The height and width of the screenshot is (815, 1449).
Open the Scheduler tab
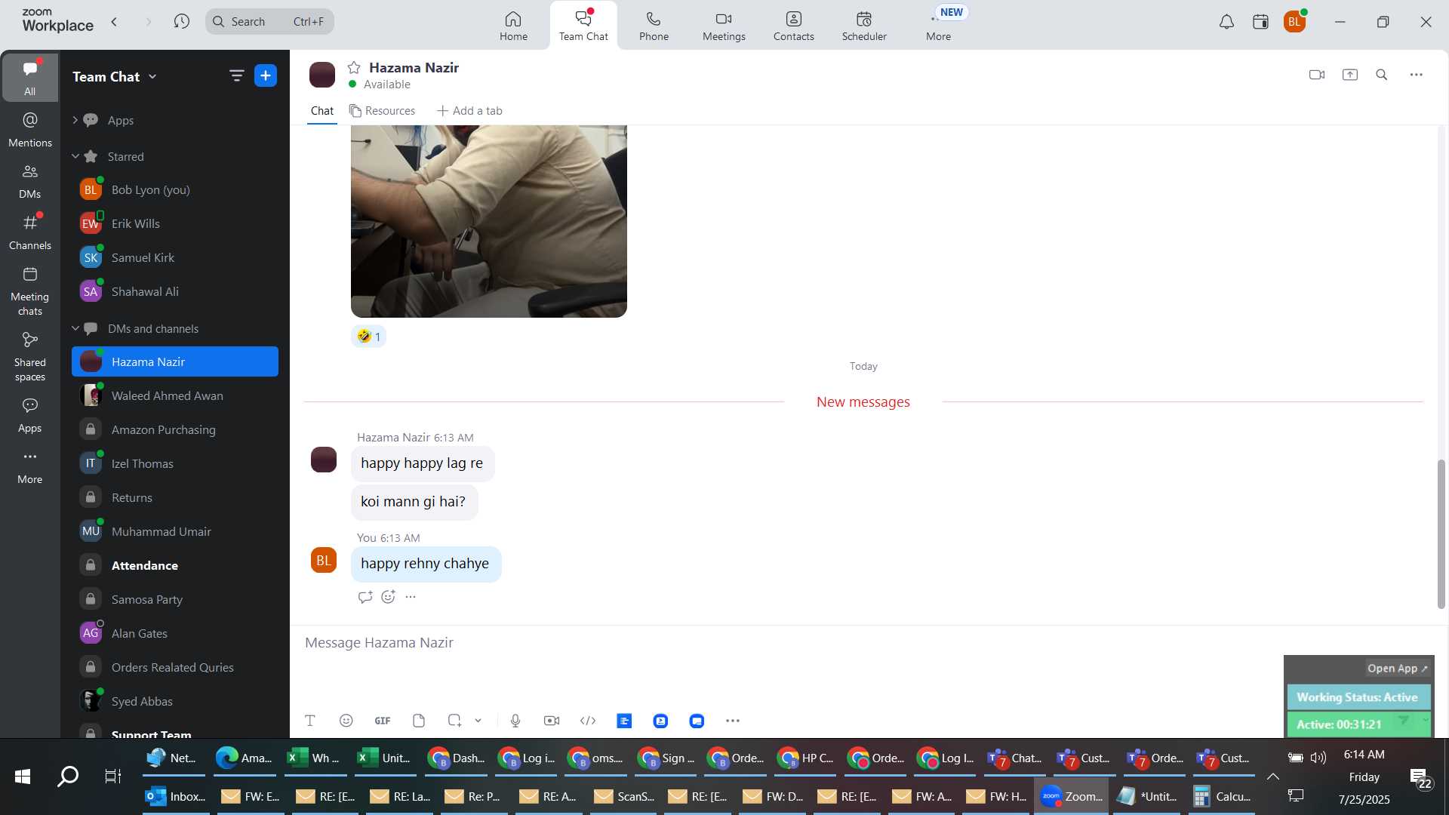(x=864, y=26)
